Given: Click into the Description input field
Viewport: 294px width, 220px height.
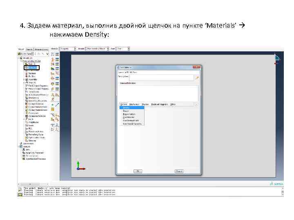Looking at the screenshot, I should pyautogui.click(x=161, y=78).
